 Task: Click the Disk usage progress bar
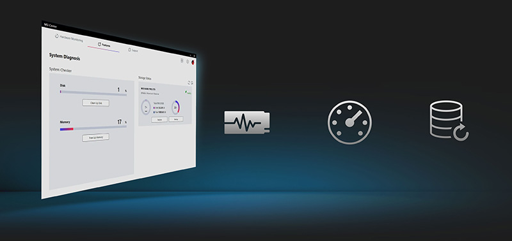[x=93, y=93]
